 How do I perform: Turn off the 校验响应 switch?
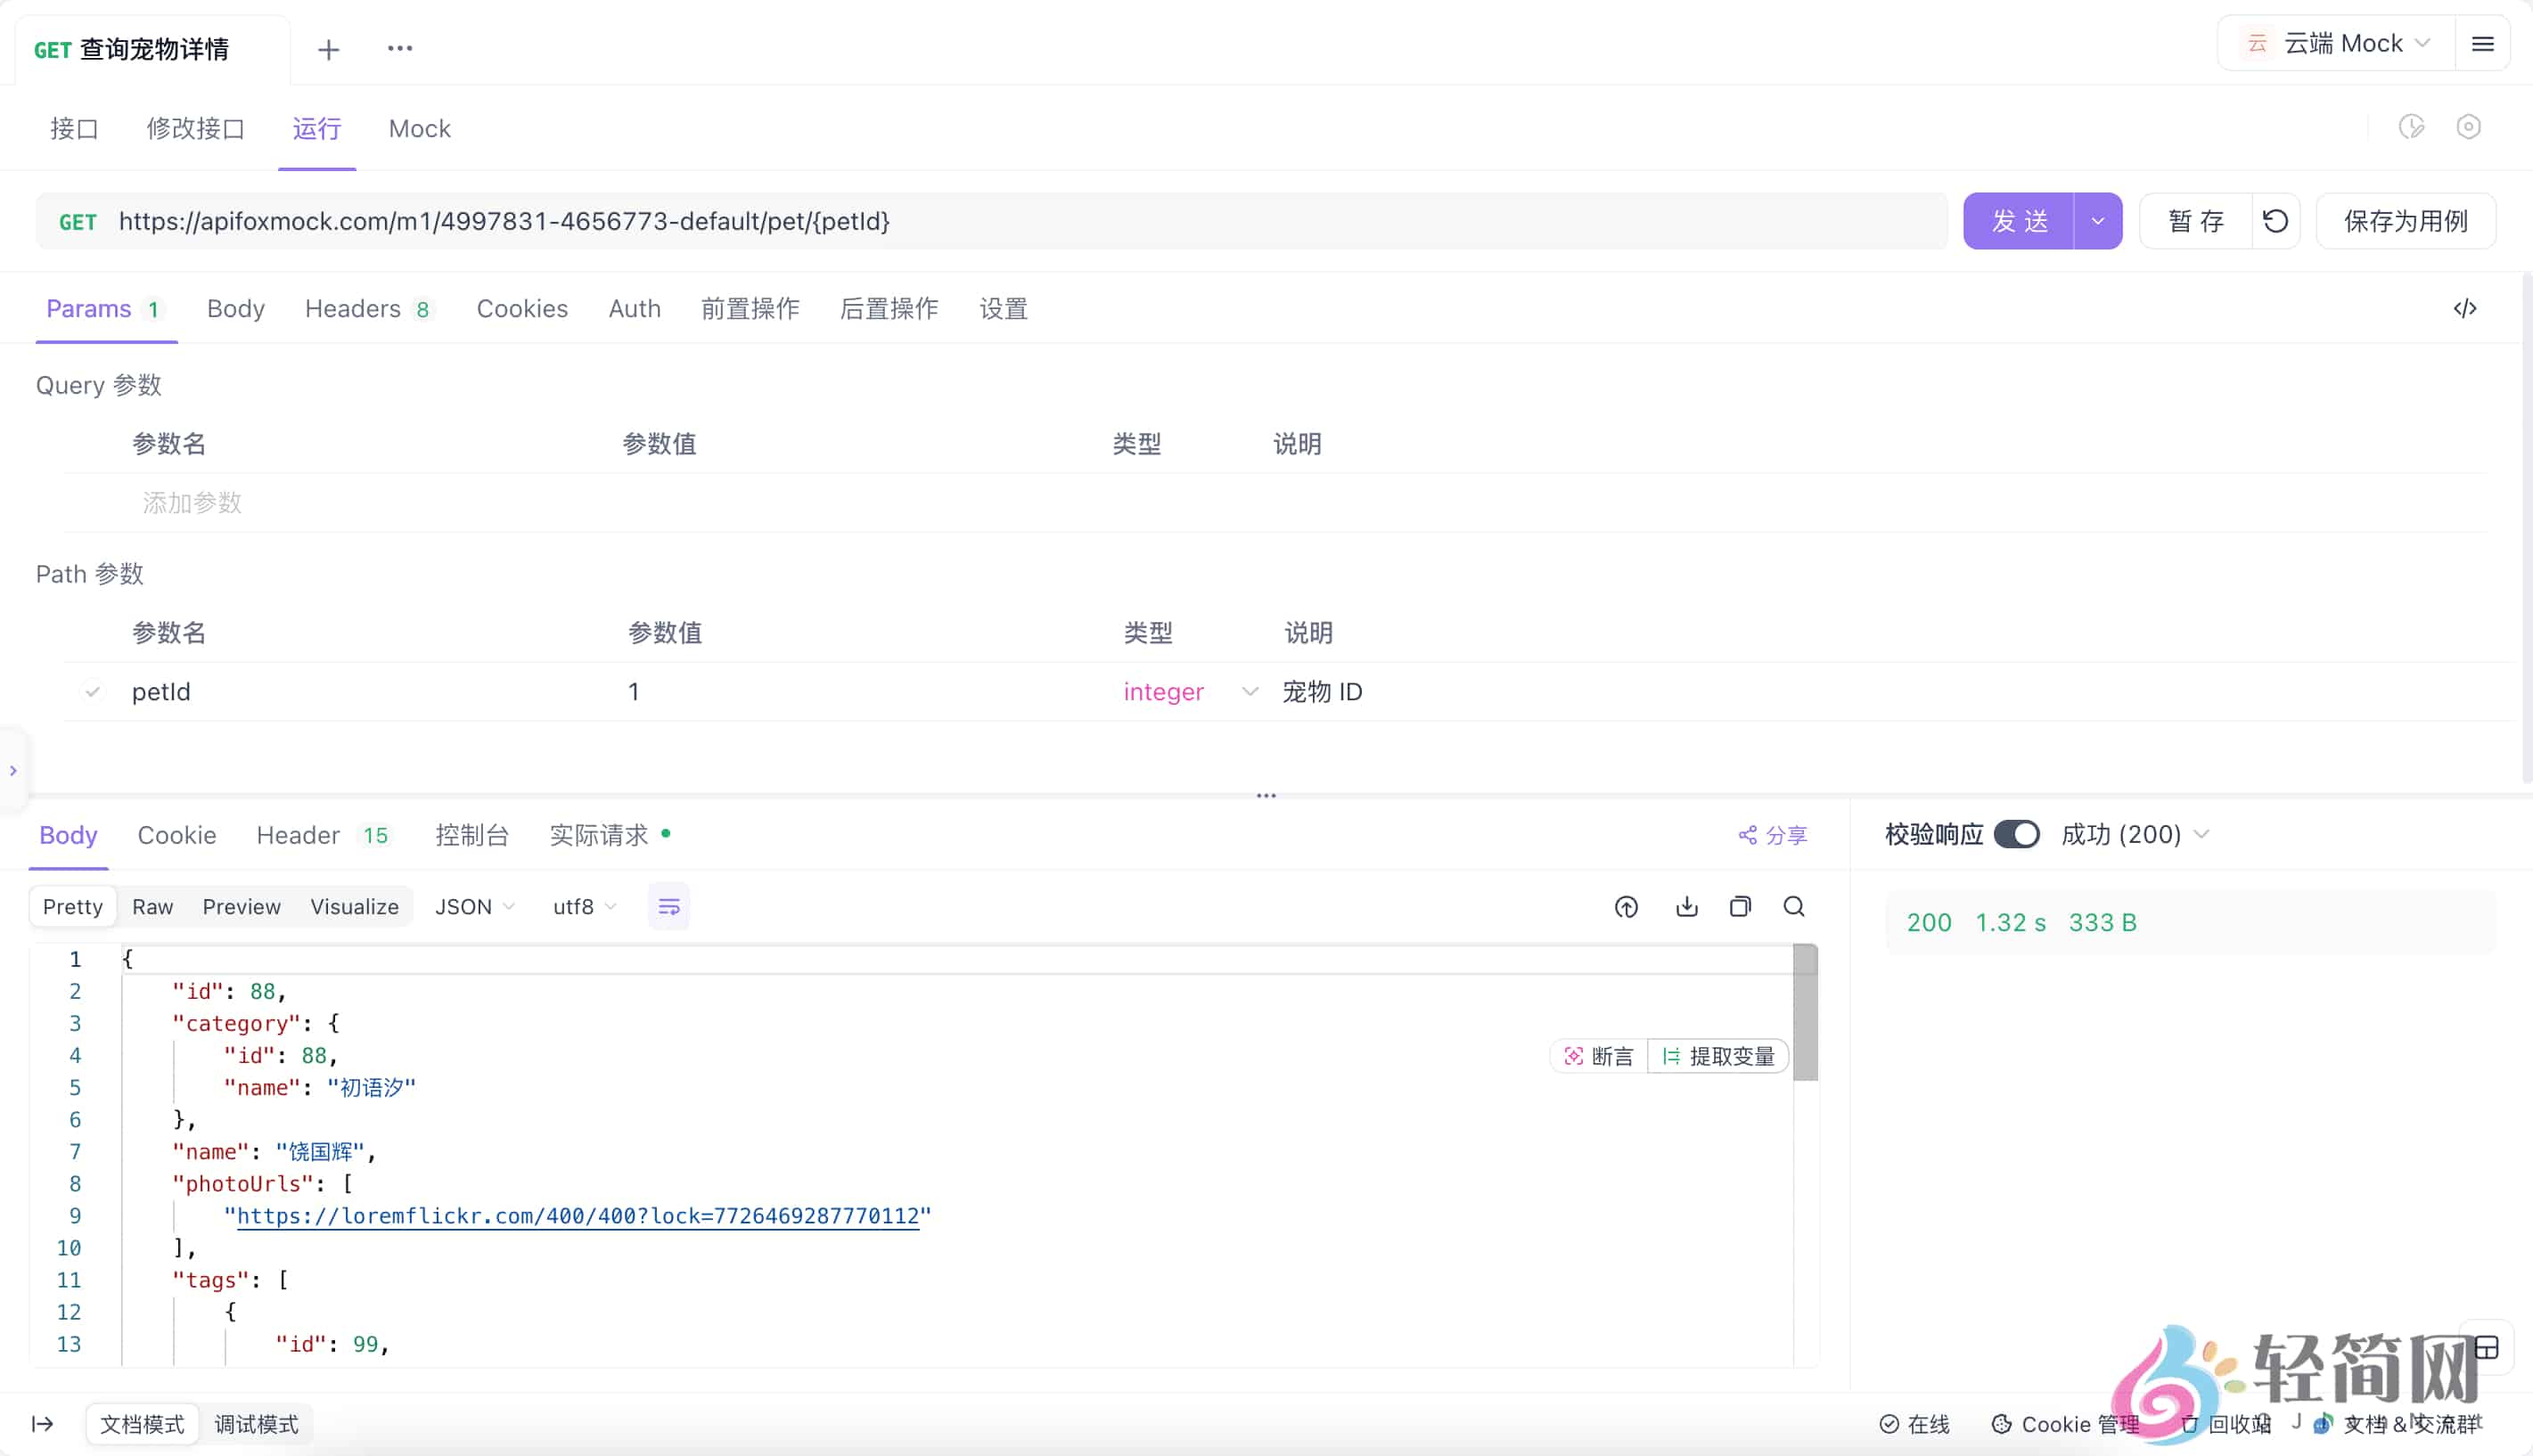pos(2015,835)
